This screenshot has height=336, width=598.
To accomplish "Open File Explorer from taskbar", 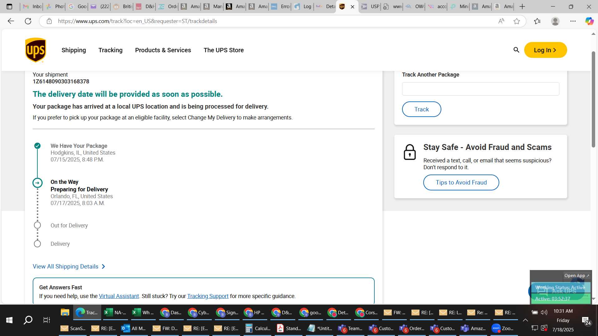I will pyautogui.click(x=65, y=313).
